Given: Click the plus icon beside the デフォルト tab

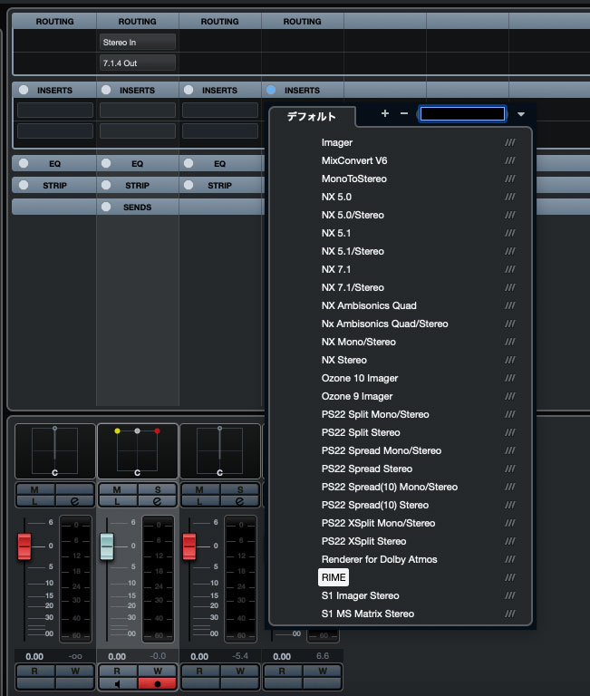Looking at the screenshot, I should pos(384,114).
